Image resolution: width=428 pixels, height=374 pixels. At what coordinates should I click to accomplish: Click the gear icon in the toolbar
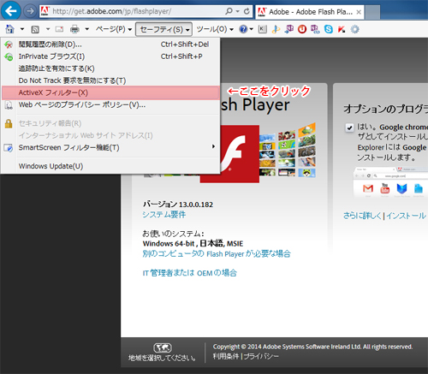pos(354,29)
